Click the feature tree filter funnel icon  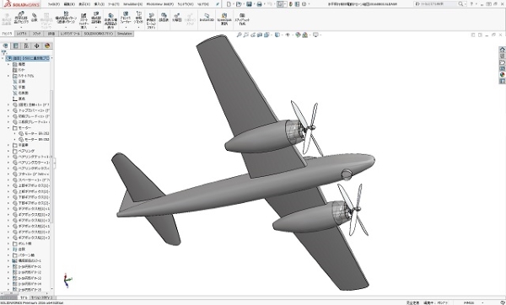coord(4,52)
